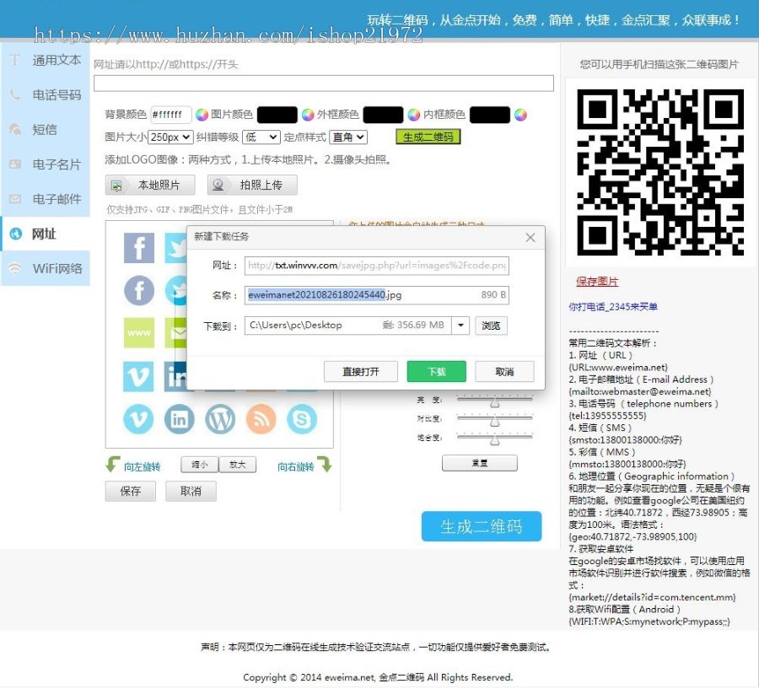Click 直接打开 in download dialog

(361, 371)
